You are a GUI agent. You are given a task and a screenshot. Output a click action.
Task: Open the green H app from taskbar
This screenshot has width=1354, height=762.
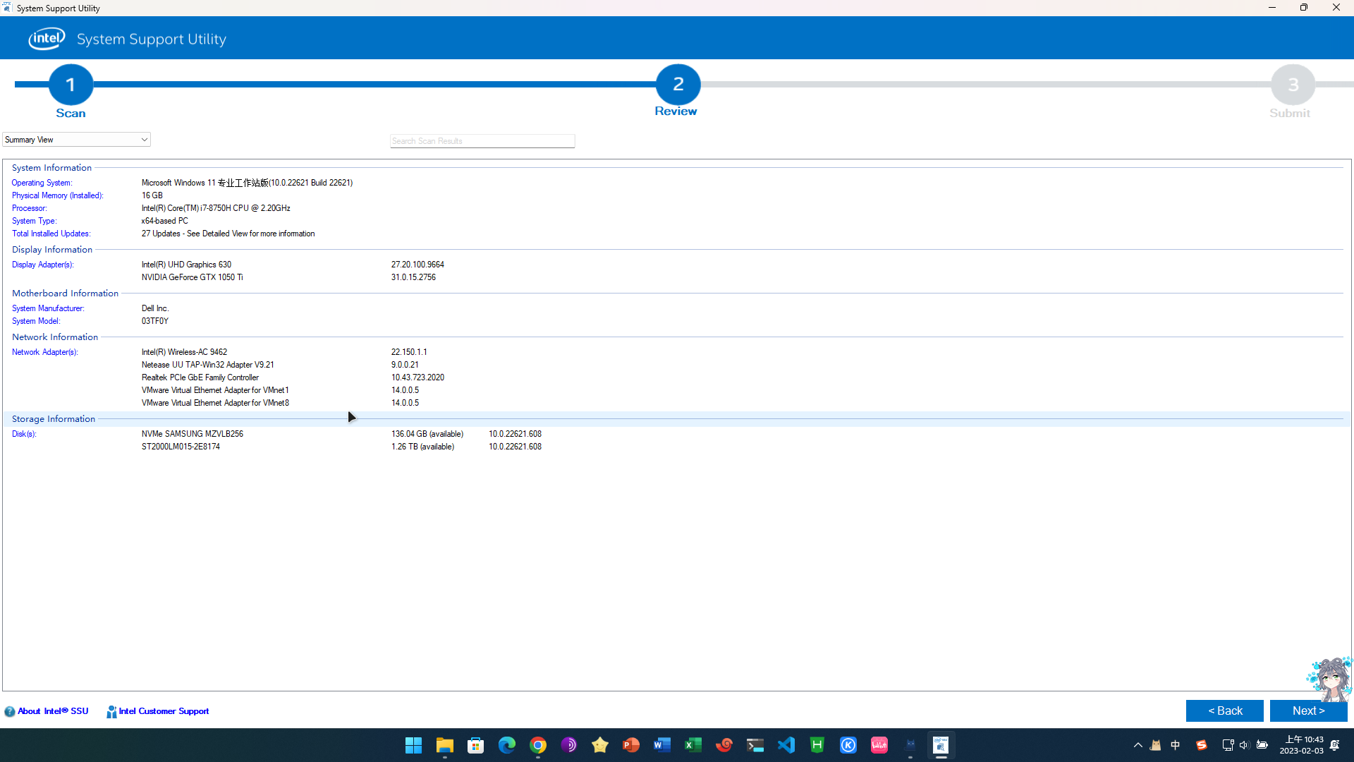(x=817, y=745)
